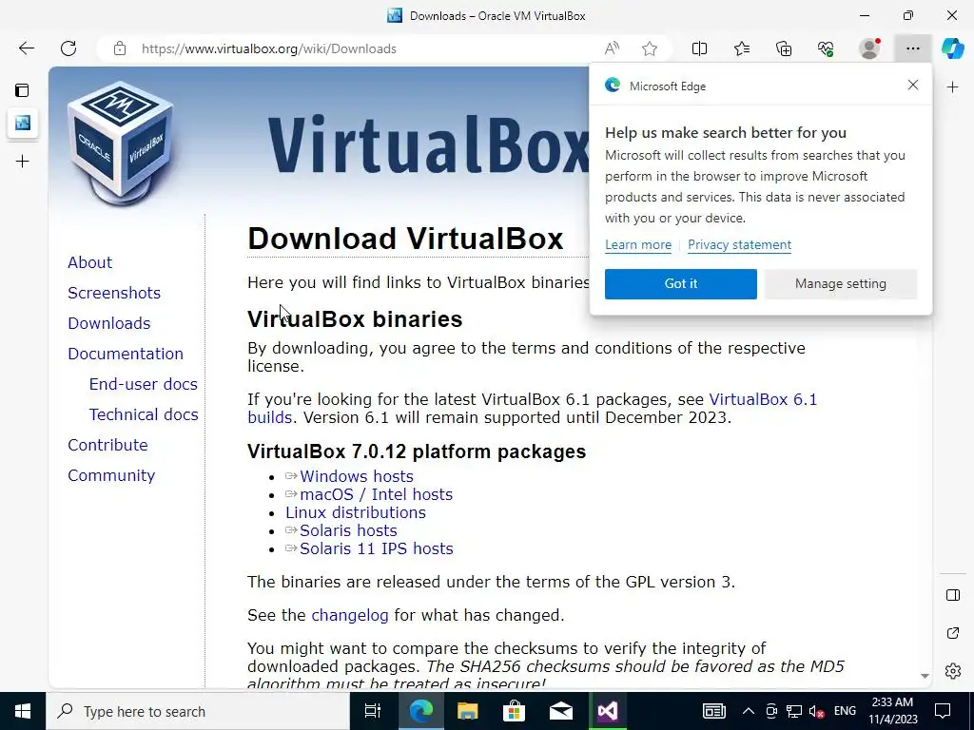Open the split screen view
This screenshot has width=974, height=730.
tap(699, 48)
